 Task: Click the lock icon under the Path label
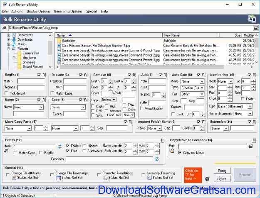pos(172,151)
